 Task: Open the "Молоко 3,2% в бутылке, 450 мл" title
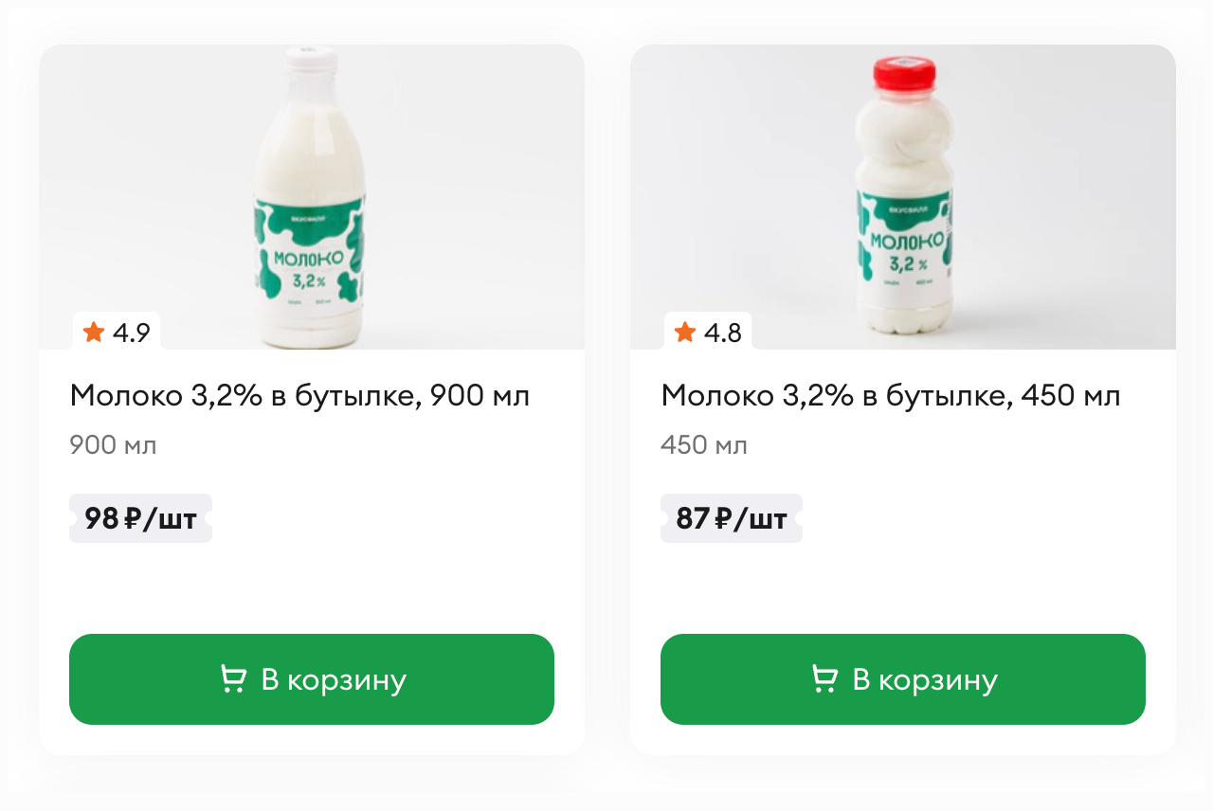pos(891,396)
